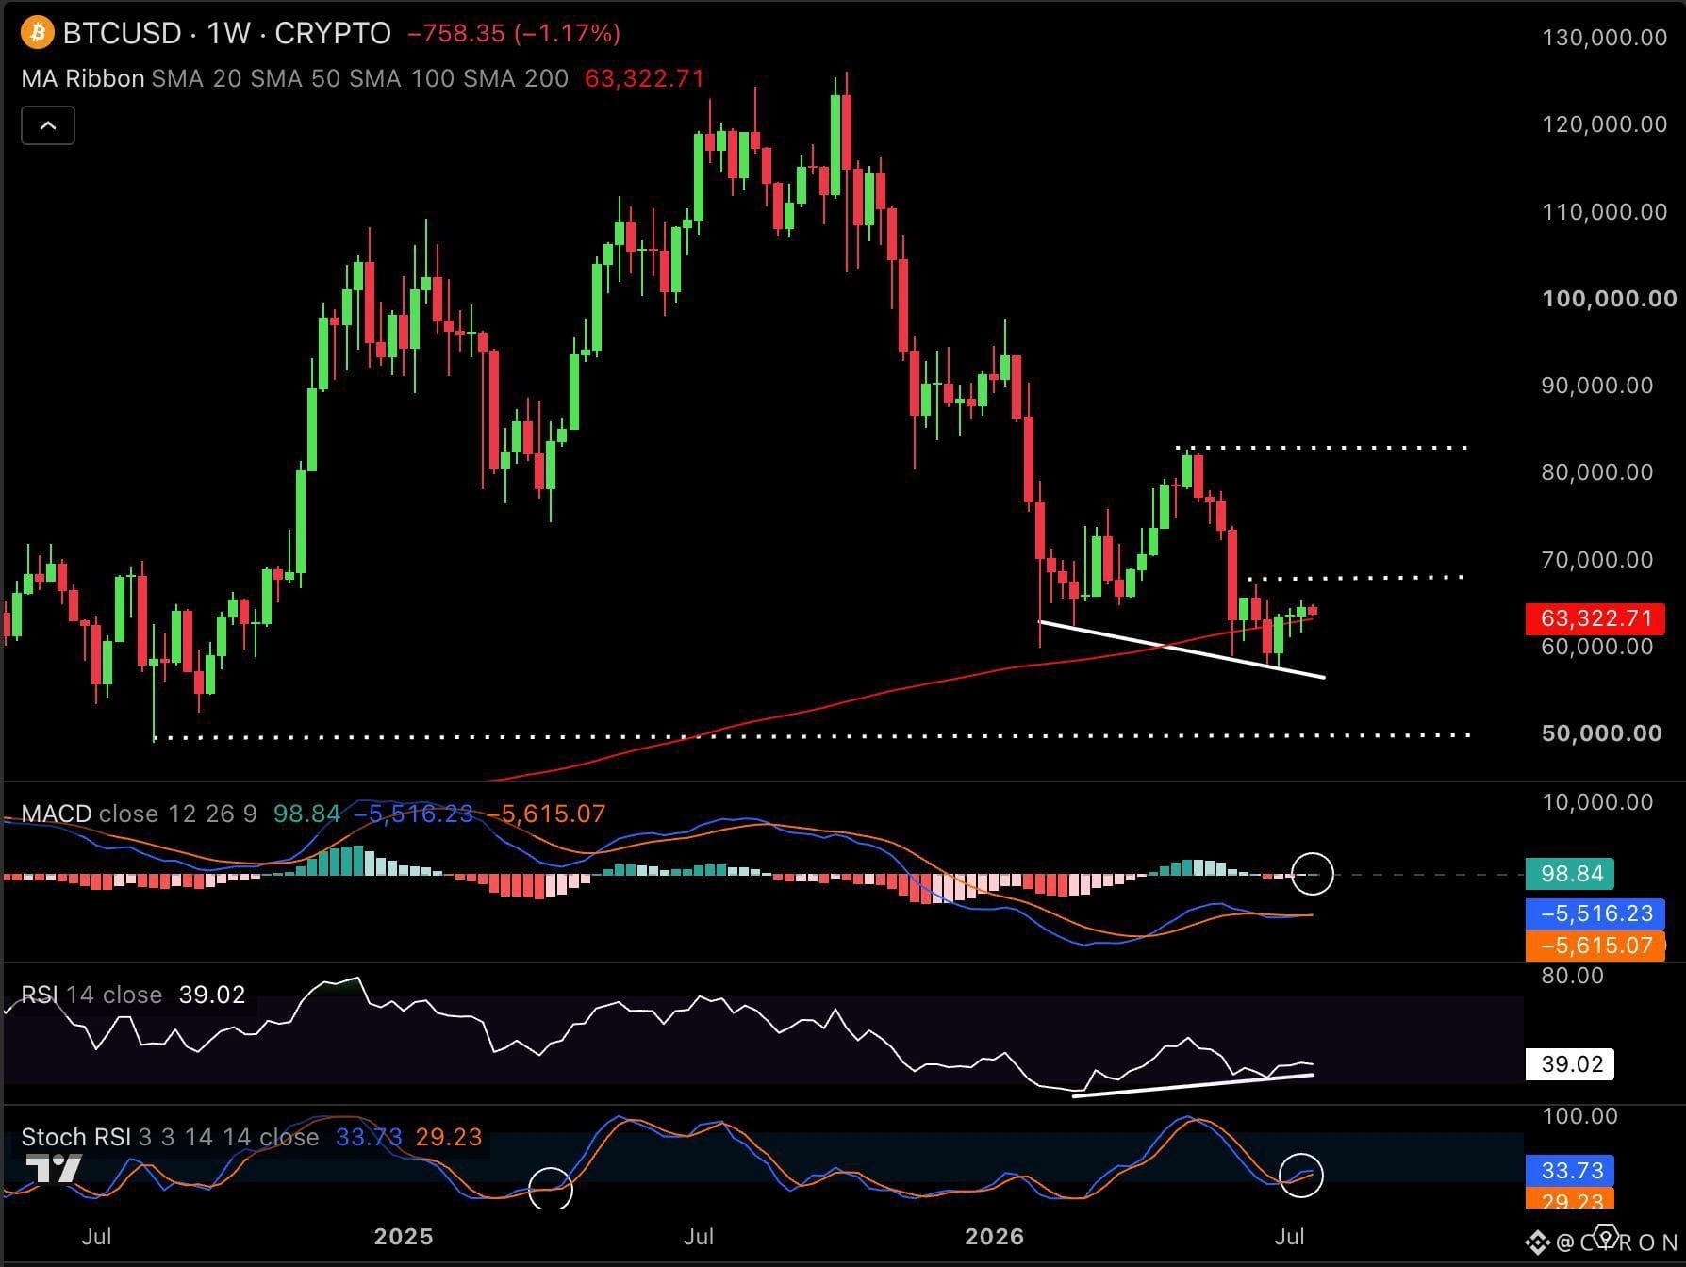Click the SMA 50 legend entry
This screenshot has width=1686, height=1267.
tap(295, 78)
